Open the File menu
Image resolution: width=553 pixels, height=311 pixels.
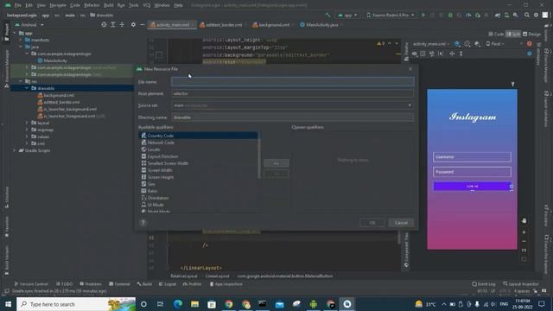[17, 5]
